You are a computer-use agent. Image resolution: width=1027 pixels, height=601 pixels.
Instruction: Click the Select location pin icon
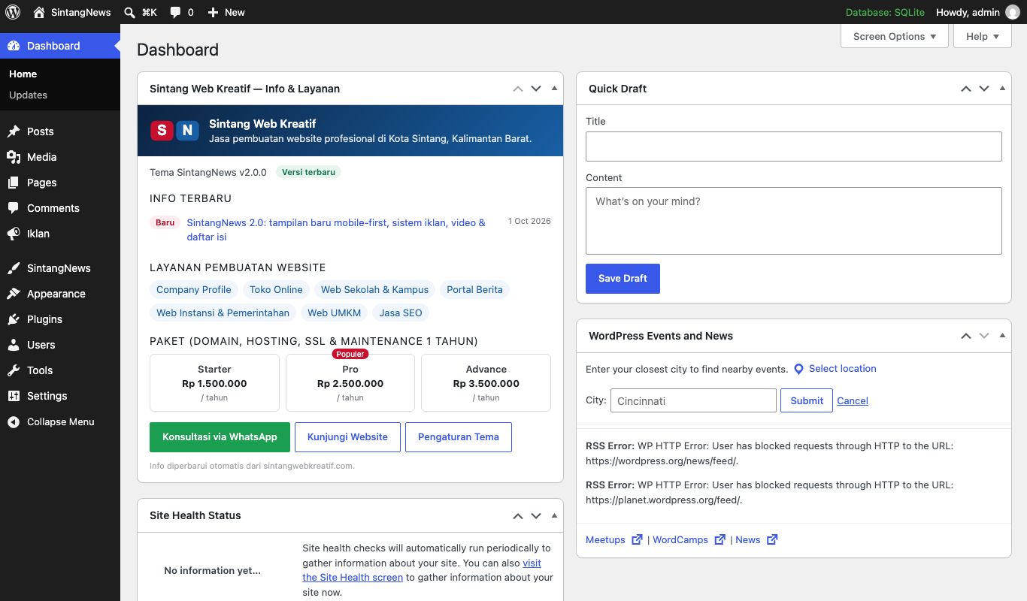(799, 369)
